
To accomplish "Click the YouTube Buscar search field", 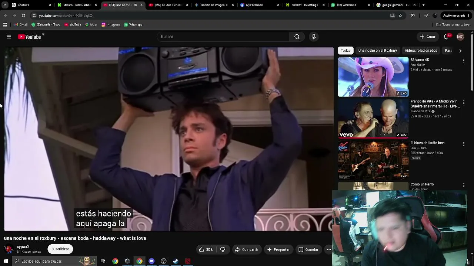I will point(223,37).
